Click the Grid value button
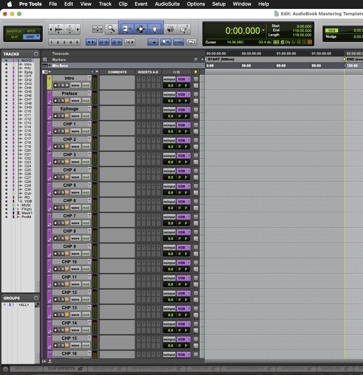 coord(332,30)
